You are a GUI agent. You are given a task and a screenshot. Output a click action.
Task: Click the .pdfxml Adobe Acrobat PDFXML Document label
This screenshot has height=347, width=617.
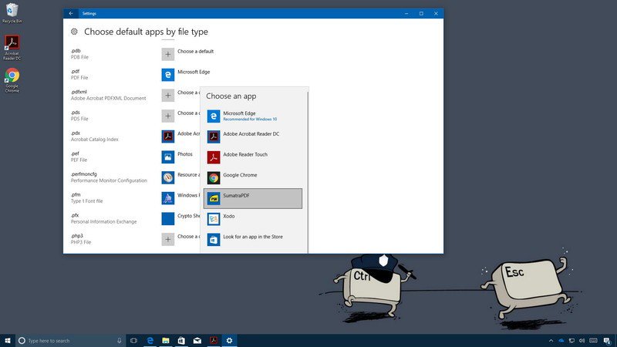pyautogui.click(x=108, y=95)
